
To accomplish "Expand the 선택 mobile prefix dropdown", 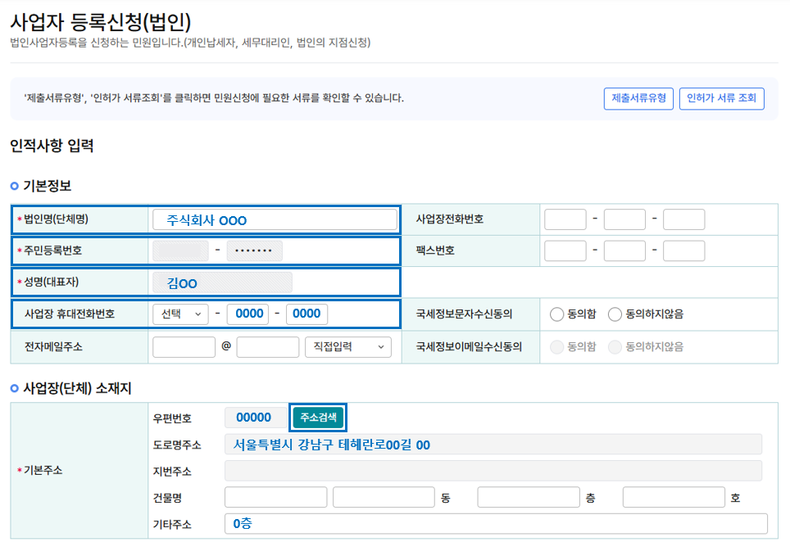I will (180, 314).
